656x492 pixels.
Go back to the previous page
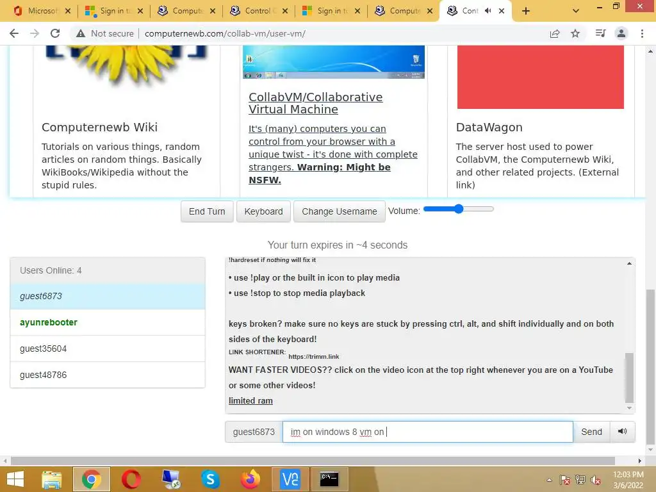tap(14, 33)
